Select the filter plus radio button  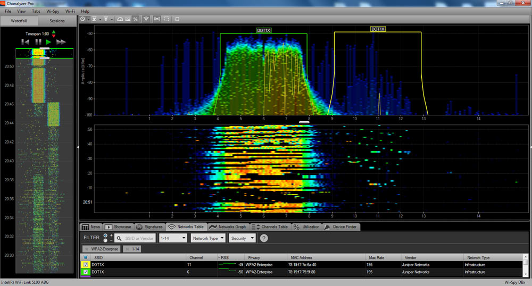pos(105,235)
